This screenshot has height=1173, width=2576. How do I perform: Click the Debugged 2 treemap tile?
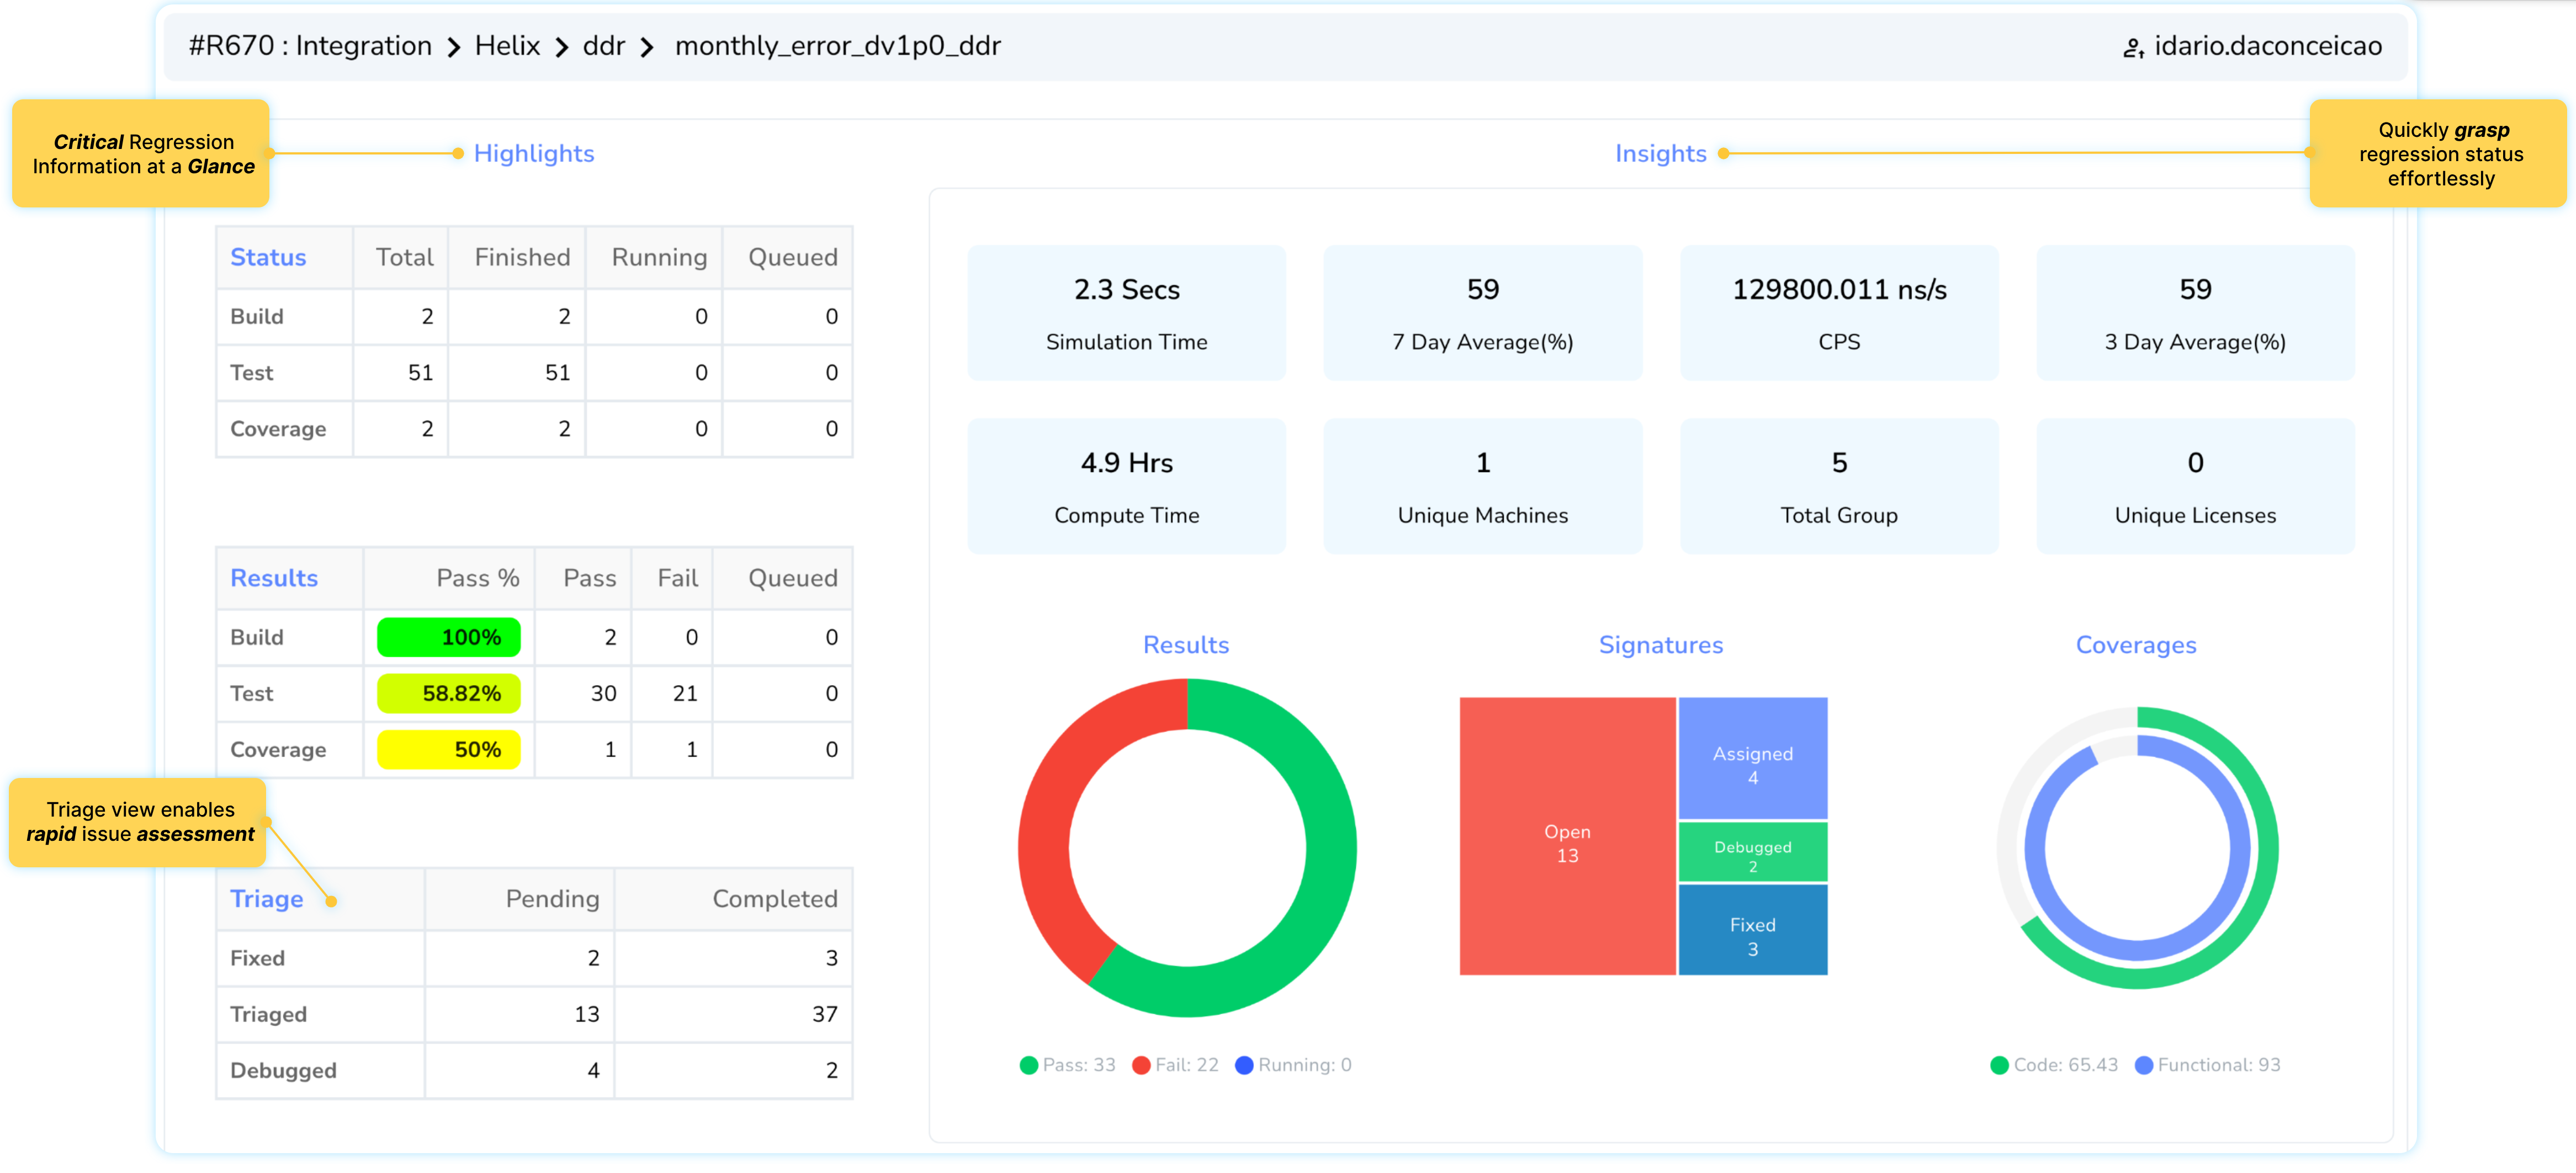point(1752,852)
